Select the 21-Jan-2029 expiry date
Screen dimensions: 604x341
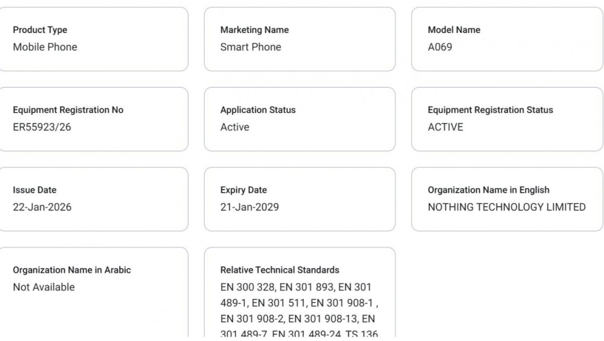(x=249, y=207)
